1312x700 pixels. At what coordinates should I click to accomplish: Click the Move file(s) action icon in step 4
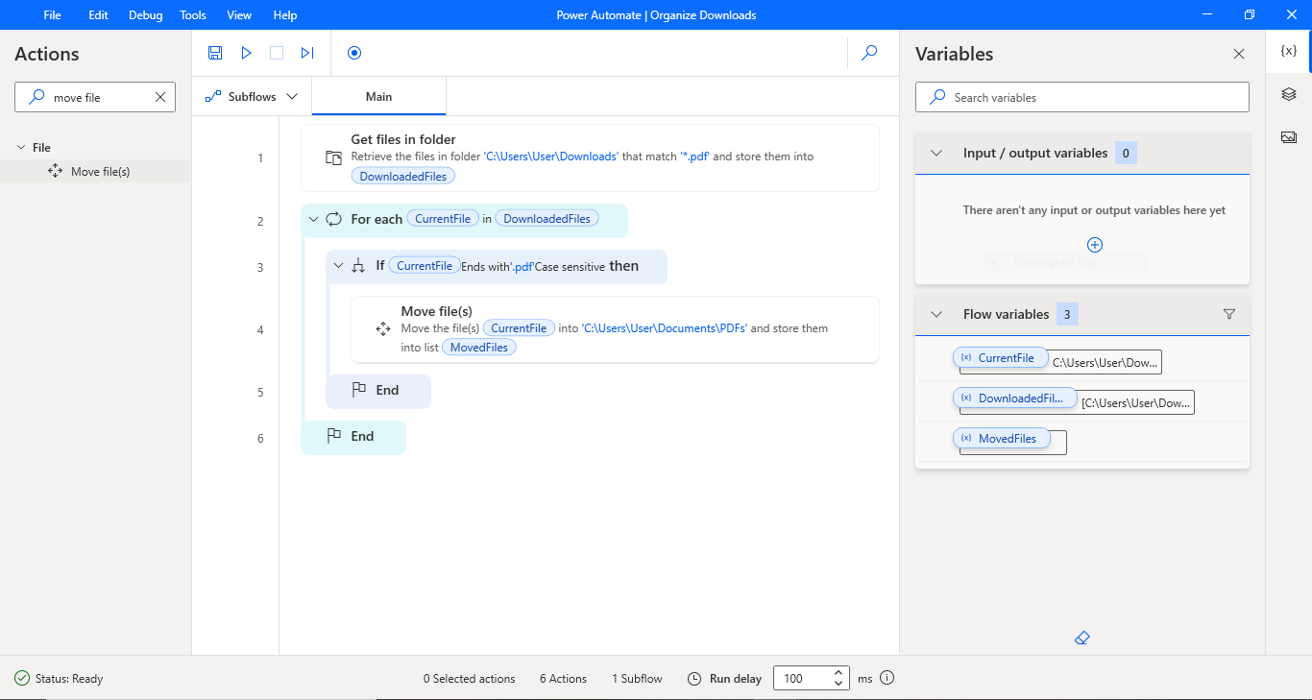coord(383,328)
